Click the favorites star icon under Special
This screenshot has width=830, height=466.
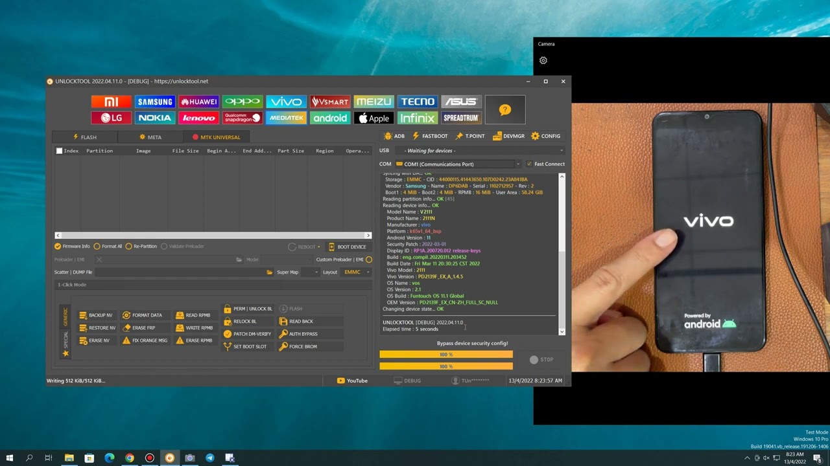[65, 353]
